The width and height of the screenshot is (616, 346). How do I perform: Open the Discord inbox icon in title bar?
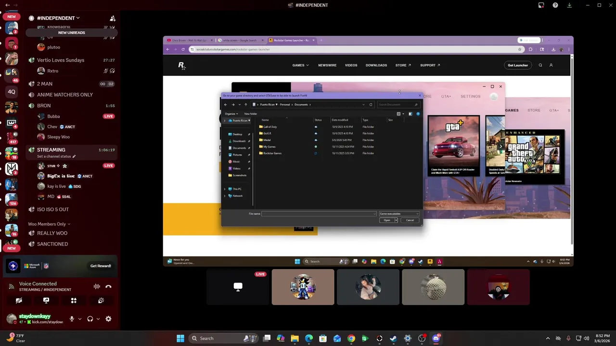tap(541, 5)
